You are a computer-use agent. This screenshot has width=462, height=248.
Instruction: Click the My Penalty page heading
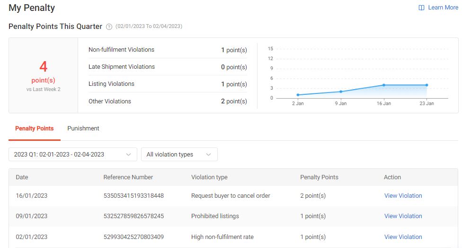32,8
